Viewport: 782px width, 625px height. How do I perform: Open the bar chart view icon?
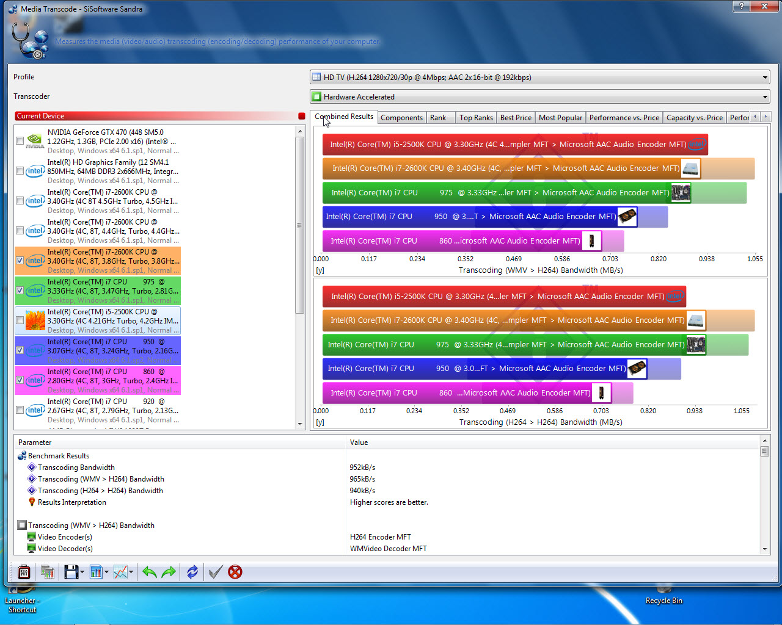tap(95, 572)
